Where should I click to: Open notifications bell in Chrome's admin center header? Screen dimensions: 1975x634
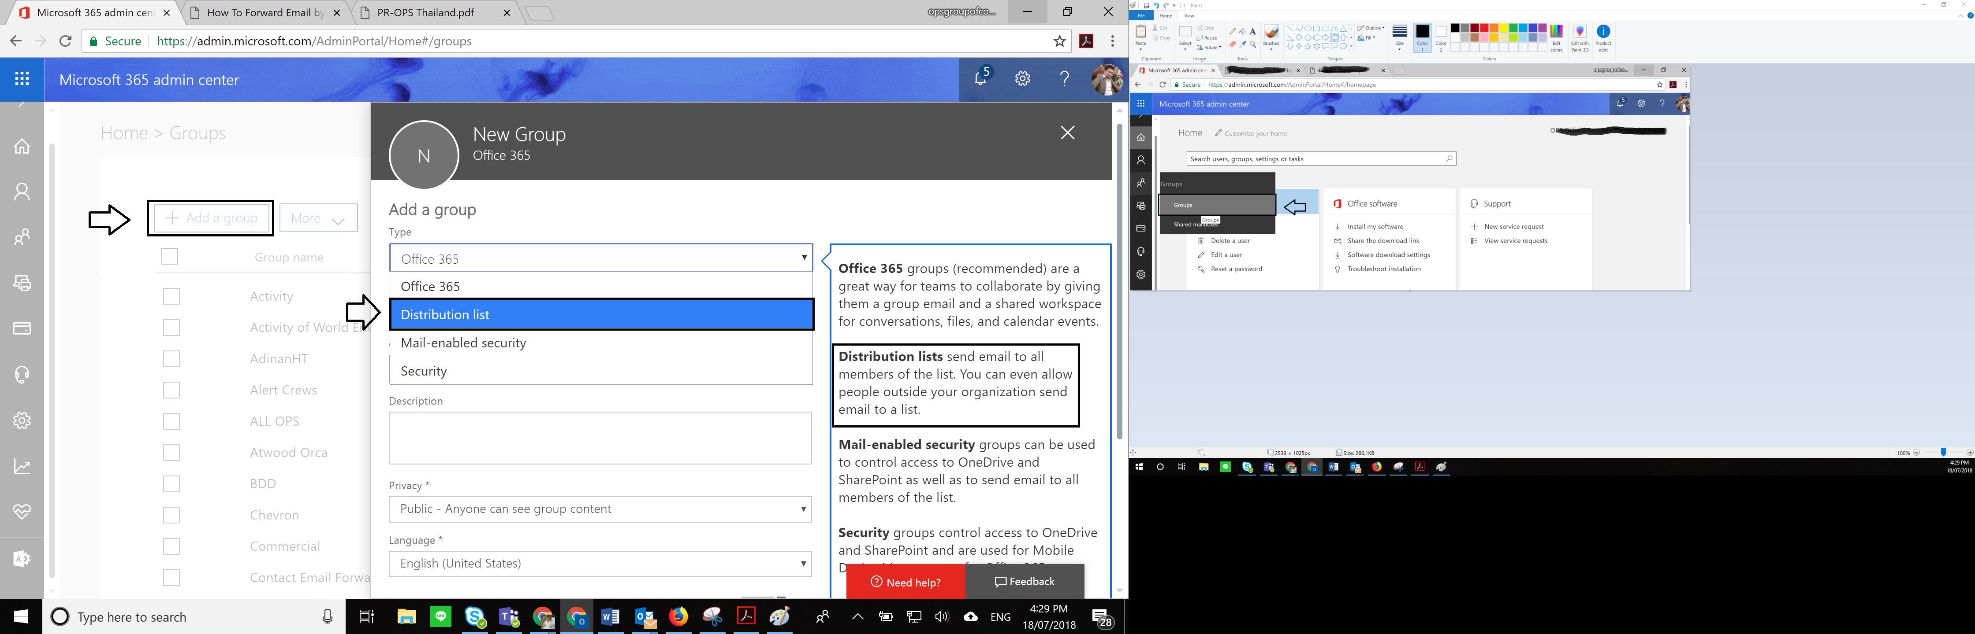(981, 77)
